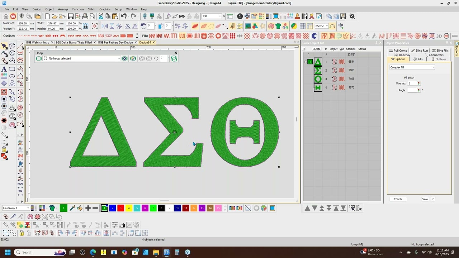This screenshot has width=459, height=258.
Task: Select color swatch 4 yellow
Action: pos(129,208)
